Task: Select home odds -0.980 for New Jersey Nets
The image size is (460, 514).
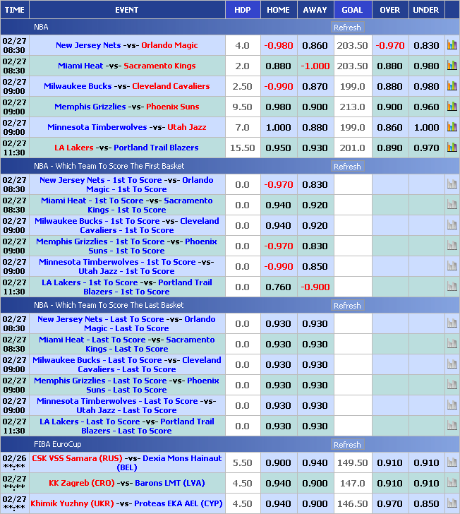Action: tap(278, 45)
